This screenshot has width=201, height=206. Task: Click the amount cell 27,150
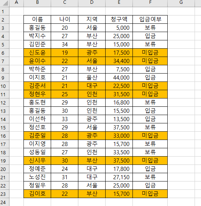tap(119, 177)
